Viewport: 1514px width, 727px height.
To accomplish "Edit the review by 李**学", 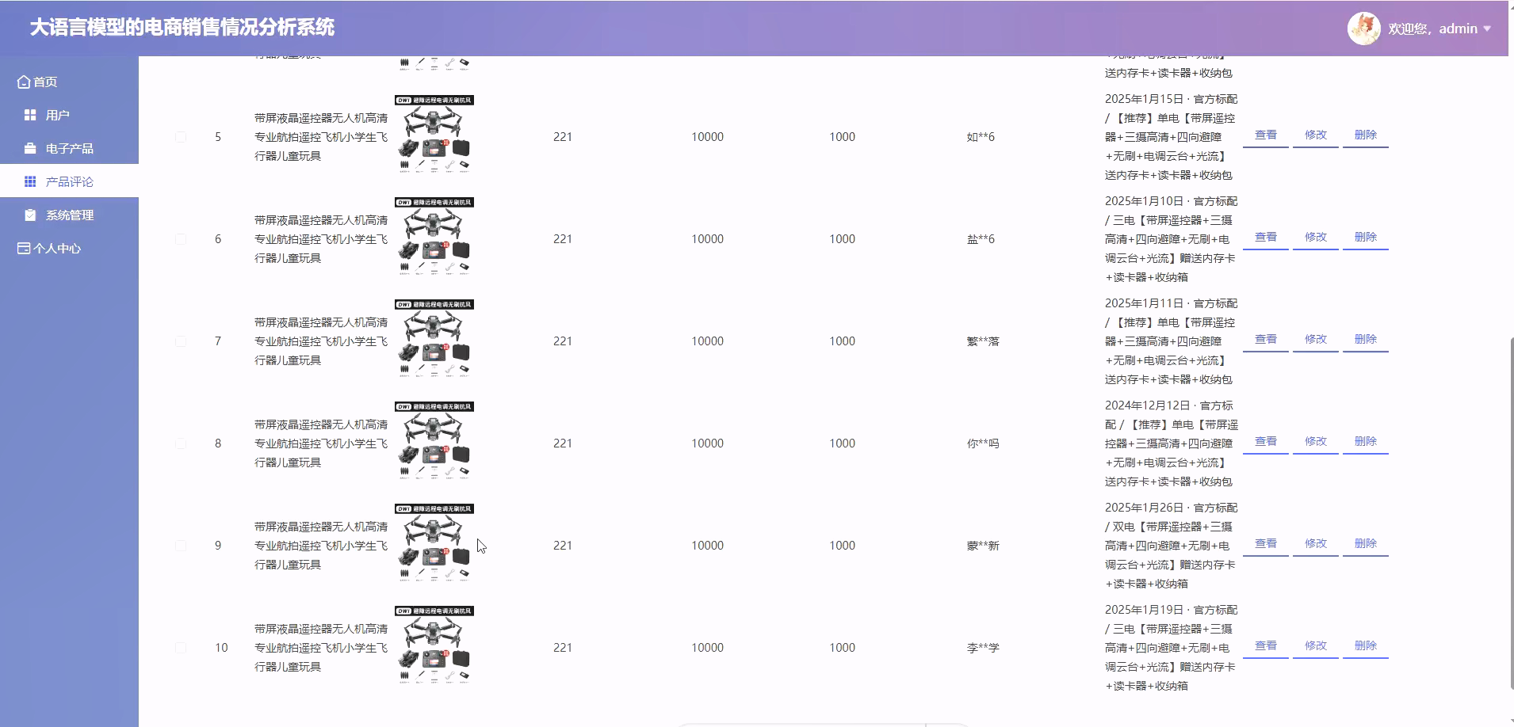I will [x=1316, y=646].
